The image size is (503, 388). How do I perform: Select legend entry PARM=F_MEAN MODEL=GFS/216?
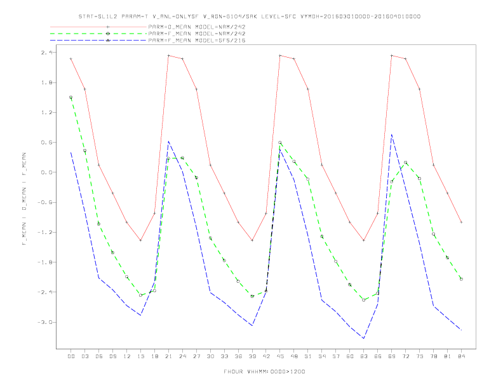point(197,41)
